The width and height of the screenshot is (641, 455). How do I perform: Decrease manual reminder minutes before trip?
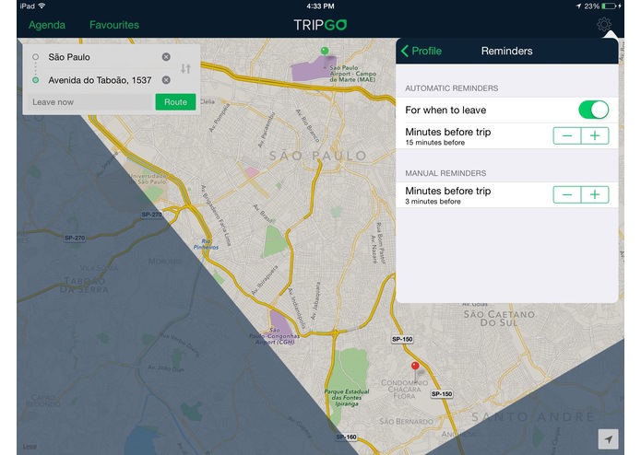tap(567, 194)
